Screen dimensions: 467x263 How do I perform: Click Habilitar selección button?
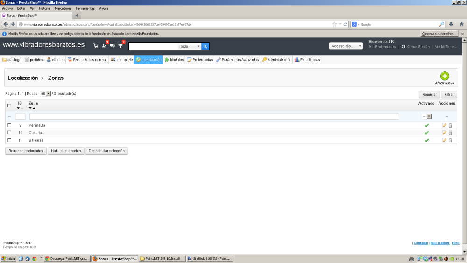66,151
